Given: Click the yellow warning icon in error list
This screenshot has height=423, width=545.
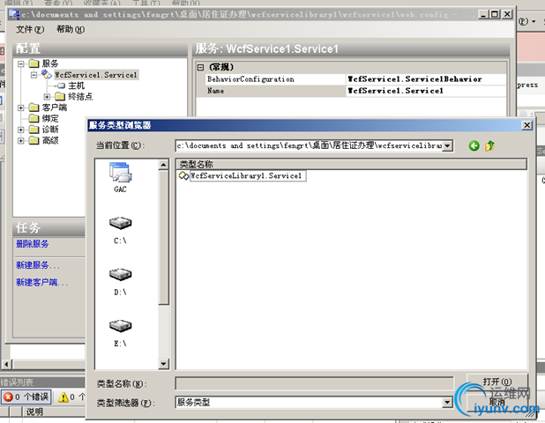Looking at the screenshot, I should pyautogui.click(x=63, y=397).
